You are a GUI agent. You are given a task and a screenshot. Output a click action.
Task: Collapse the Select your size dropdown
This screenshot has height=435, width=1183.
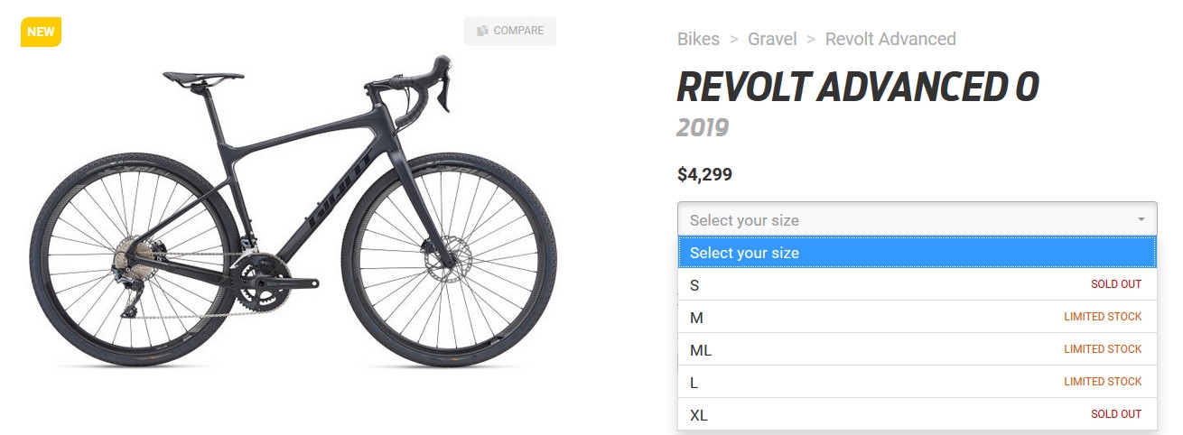[x=918, y=219]
